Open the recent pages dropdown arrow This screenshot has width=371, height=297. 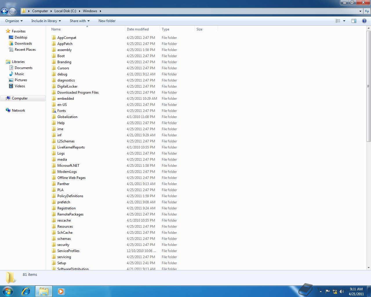click(x=18, y=11)
